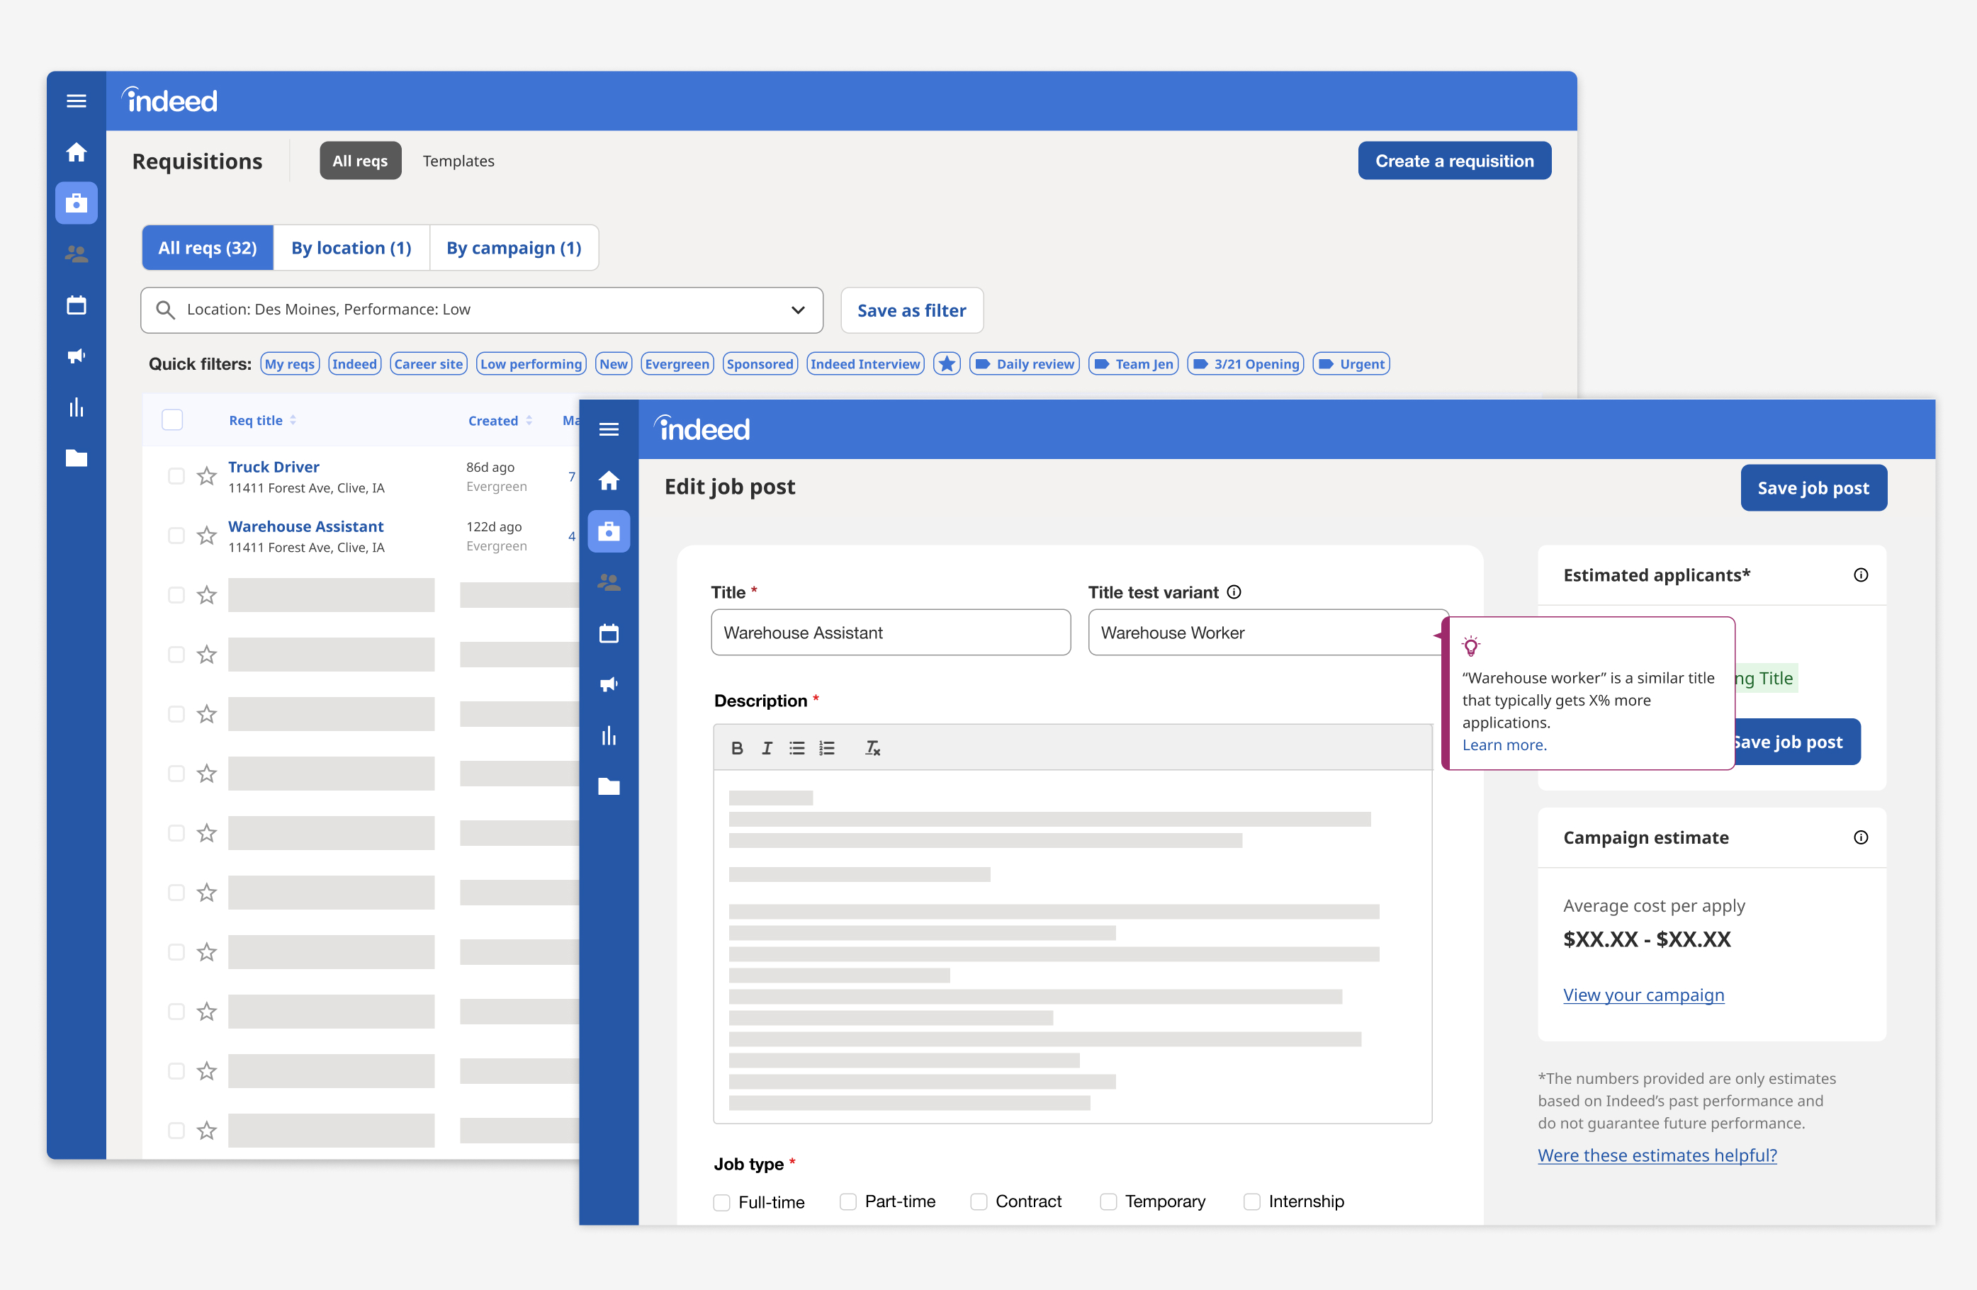Switch to Templates view
The image size is (1977, 1290).
[x=458, y=160]
